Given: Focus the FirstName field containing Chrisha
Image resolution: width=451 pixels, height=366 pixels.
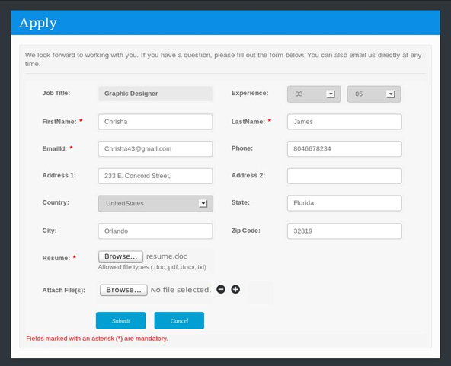Looking at the screenshot, I should point(155,122).
